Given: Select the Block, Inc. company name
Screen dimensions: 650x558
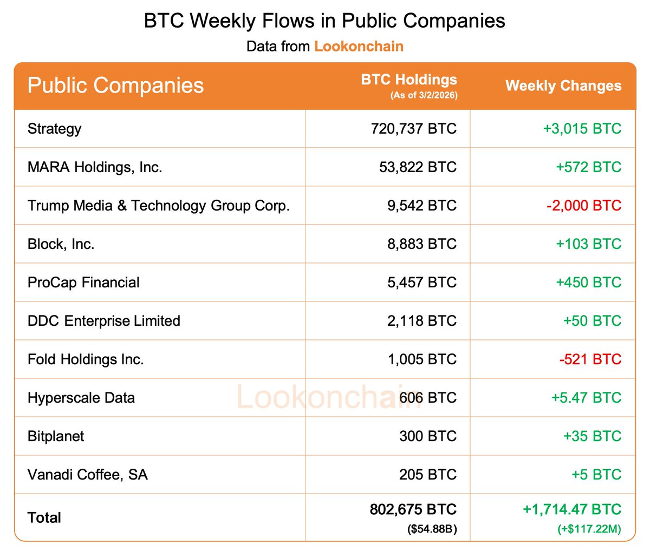Looking at the screenshot, I should click(61, 244).
